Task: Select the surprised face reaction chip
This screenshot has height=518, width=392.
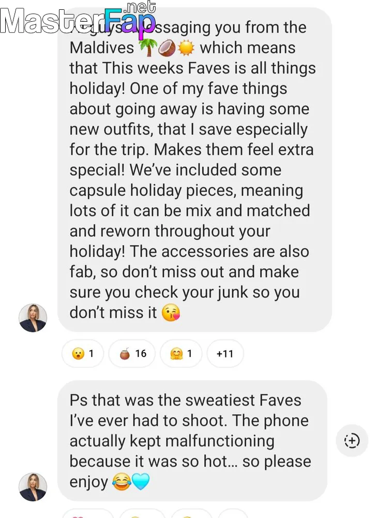Action: point(83,353)
